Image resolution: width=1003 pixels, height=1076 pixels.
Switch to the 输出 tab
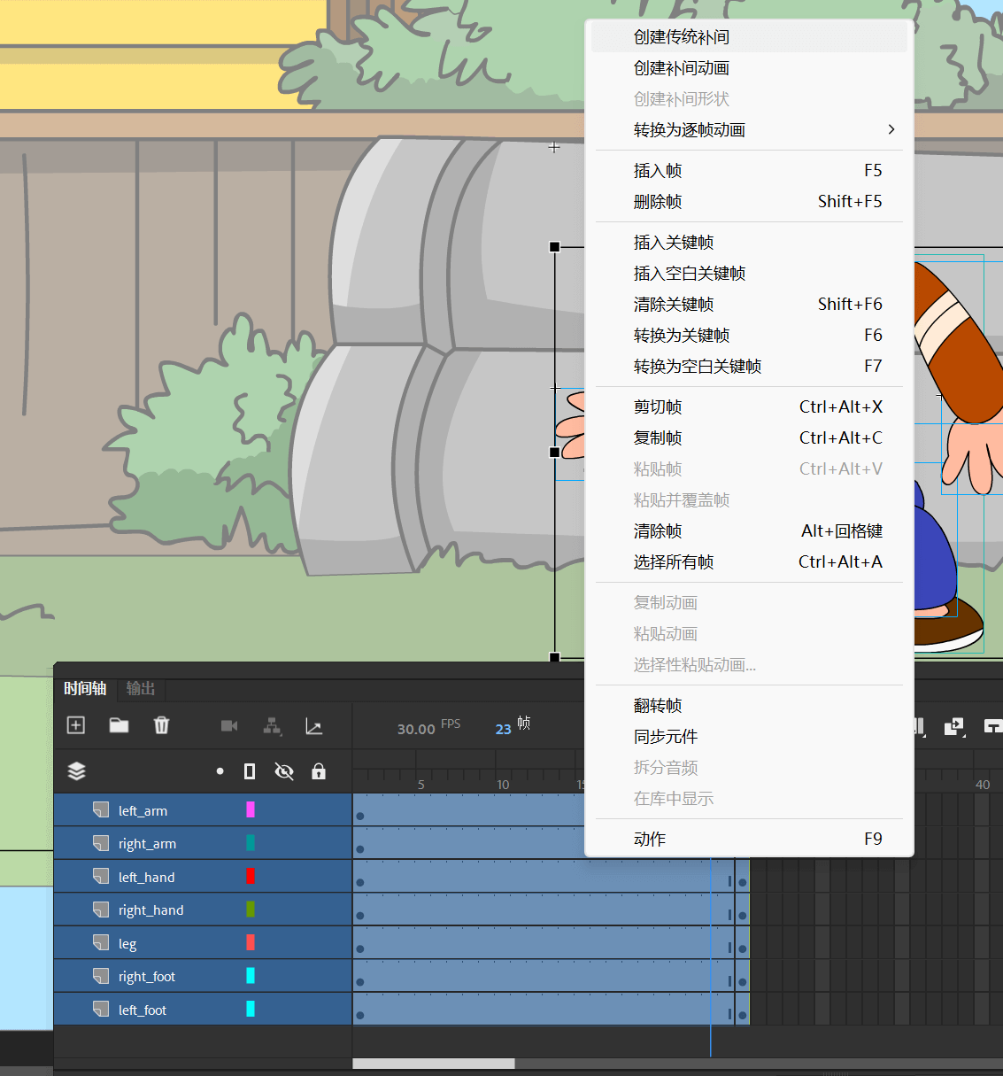tap(141, 688)
